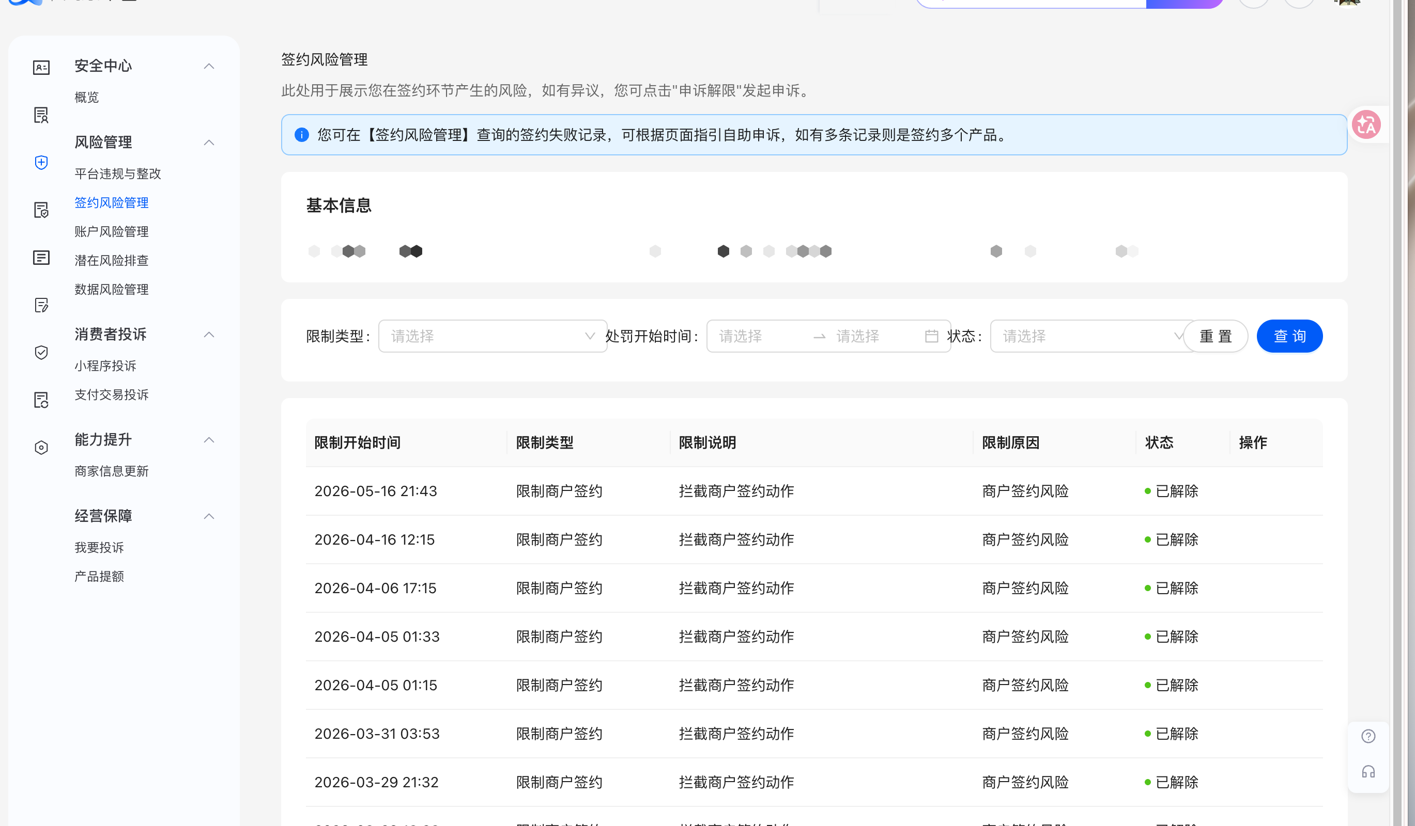Collapse the 能力提升 menu section
Image resolution: width=1415 pixels, height=826 pixels.
click(x=209, y=440)
